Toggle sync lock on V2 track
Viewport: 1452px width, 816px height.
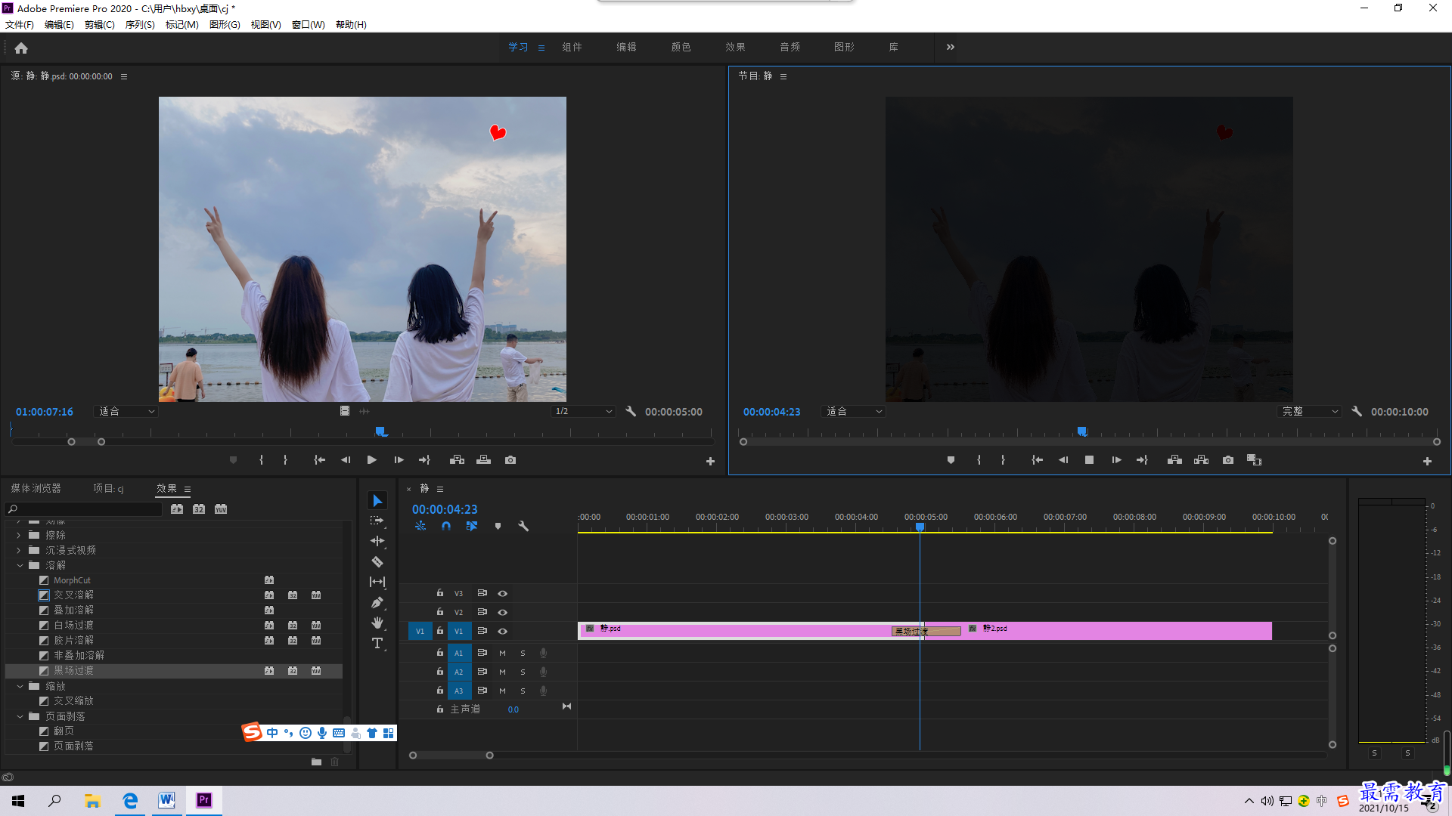tap(482, 612)
